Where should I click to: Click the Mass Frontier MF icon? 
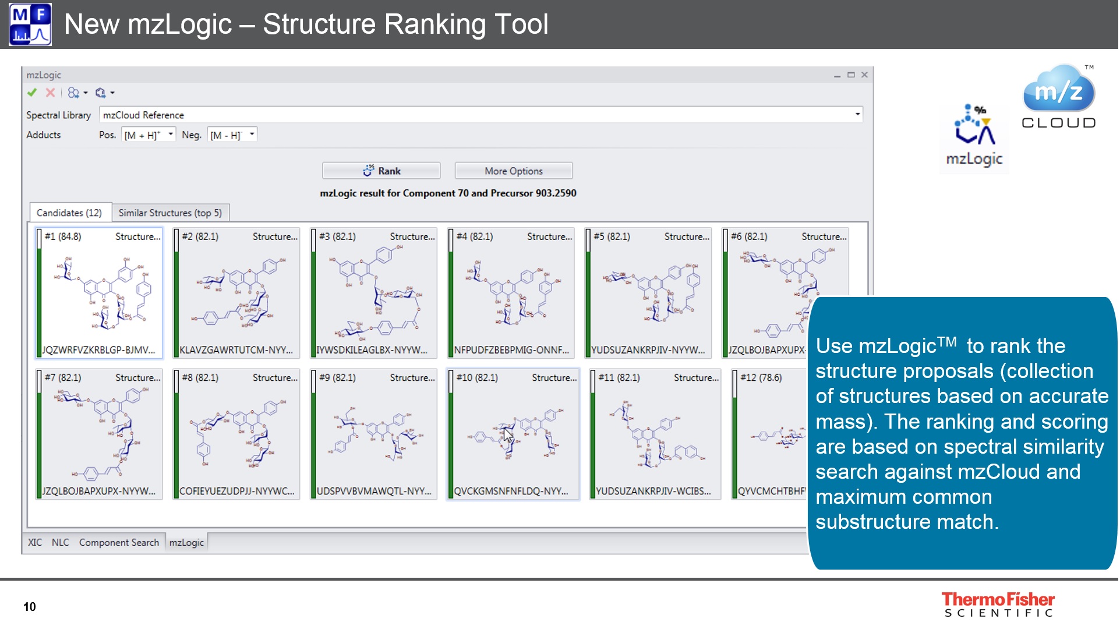point(30,24)
